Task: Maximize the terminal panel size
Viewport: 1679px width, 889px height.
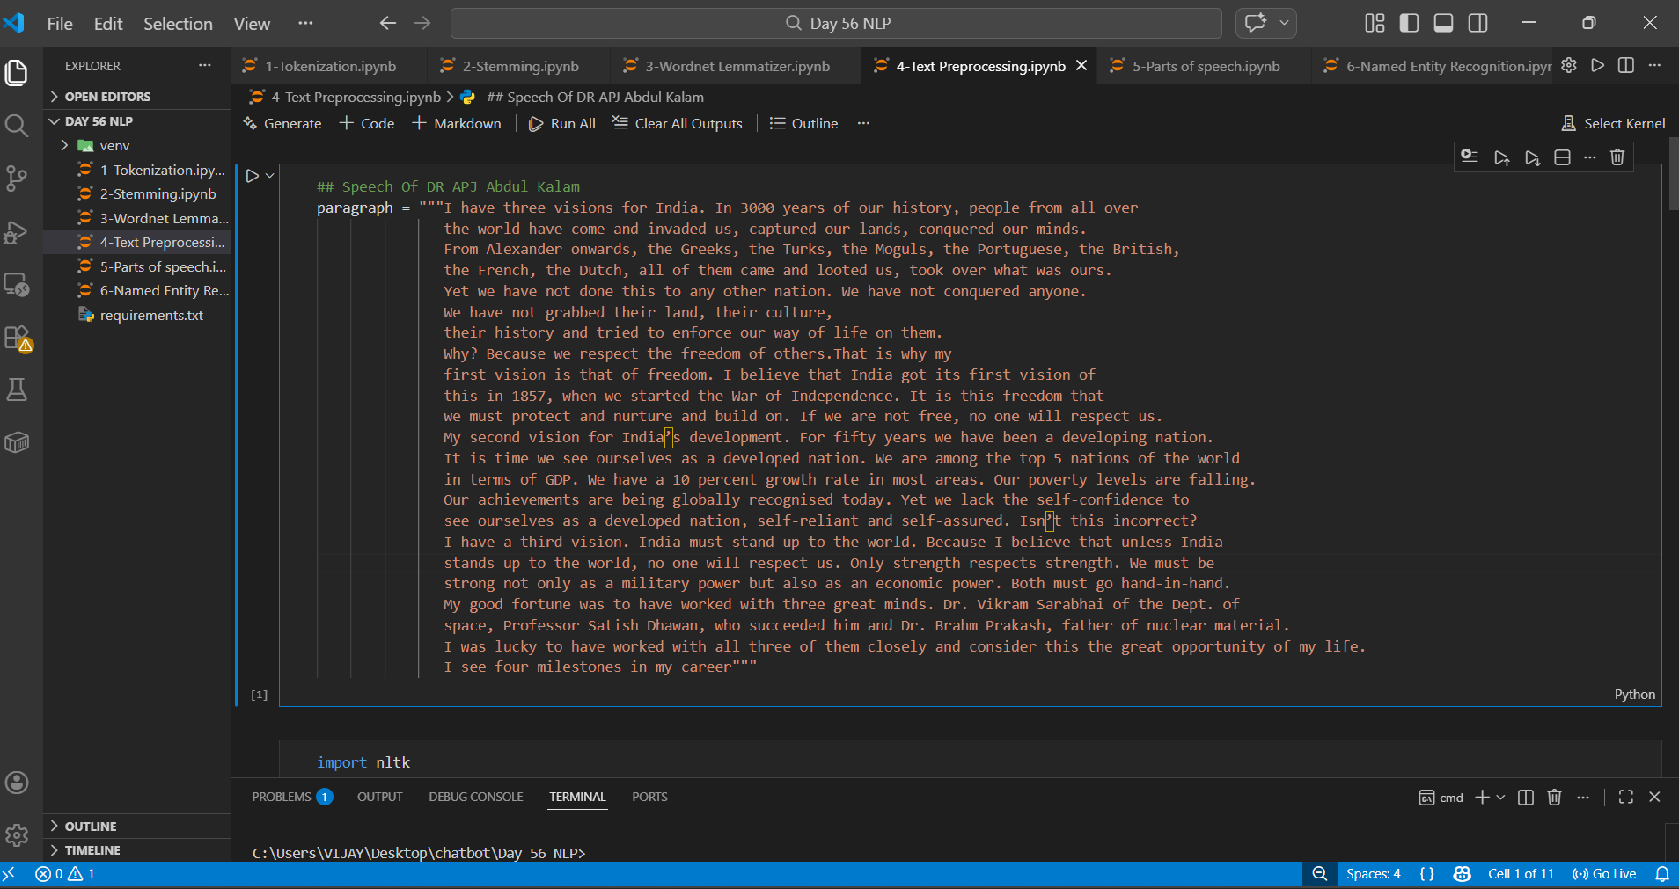Action: pyautogui.click(x=1625, y=797)
